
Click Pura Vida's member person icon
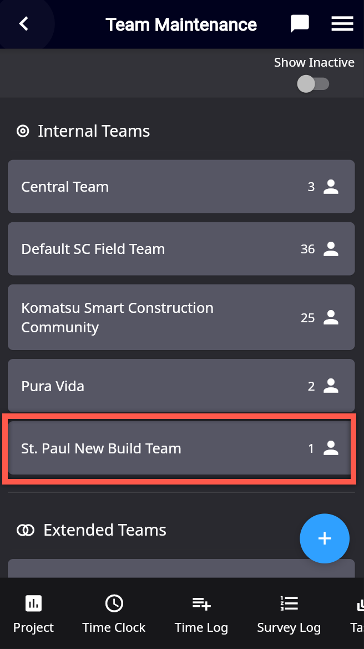331,386
